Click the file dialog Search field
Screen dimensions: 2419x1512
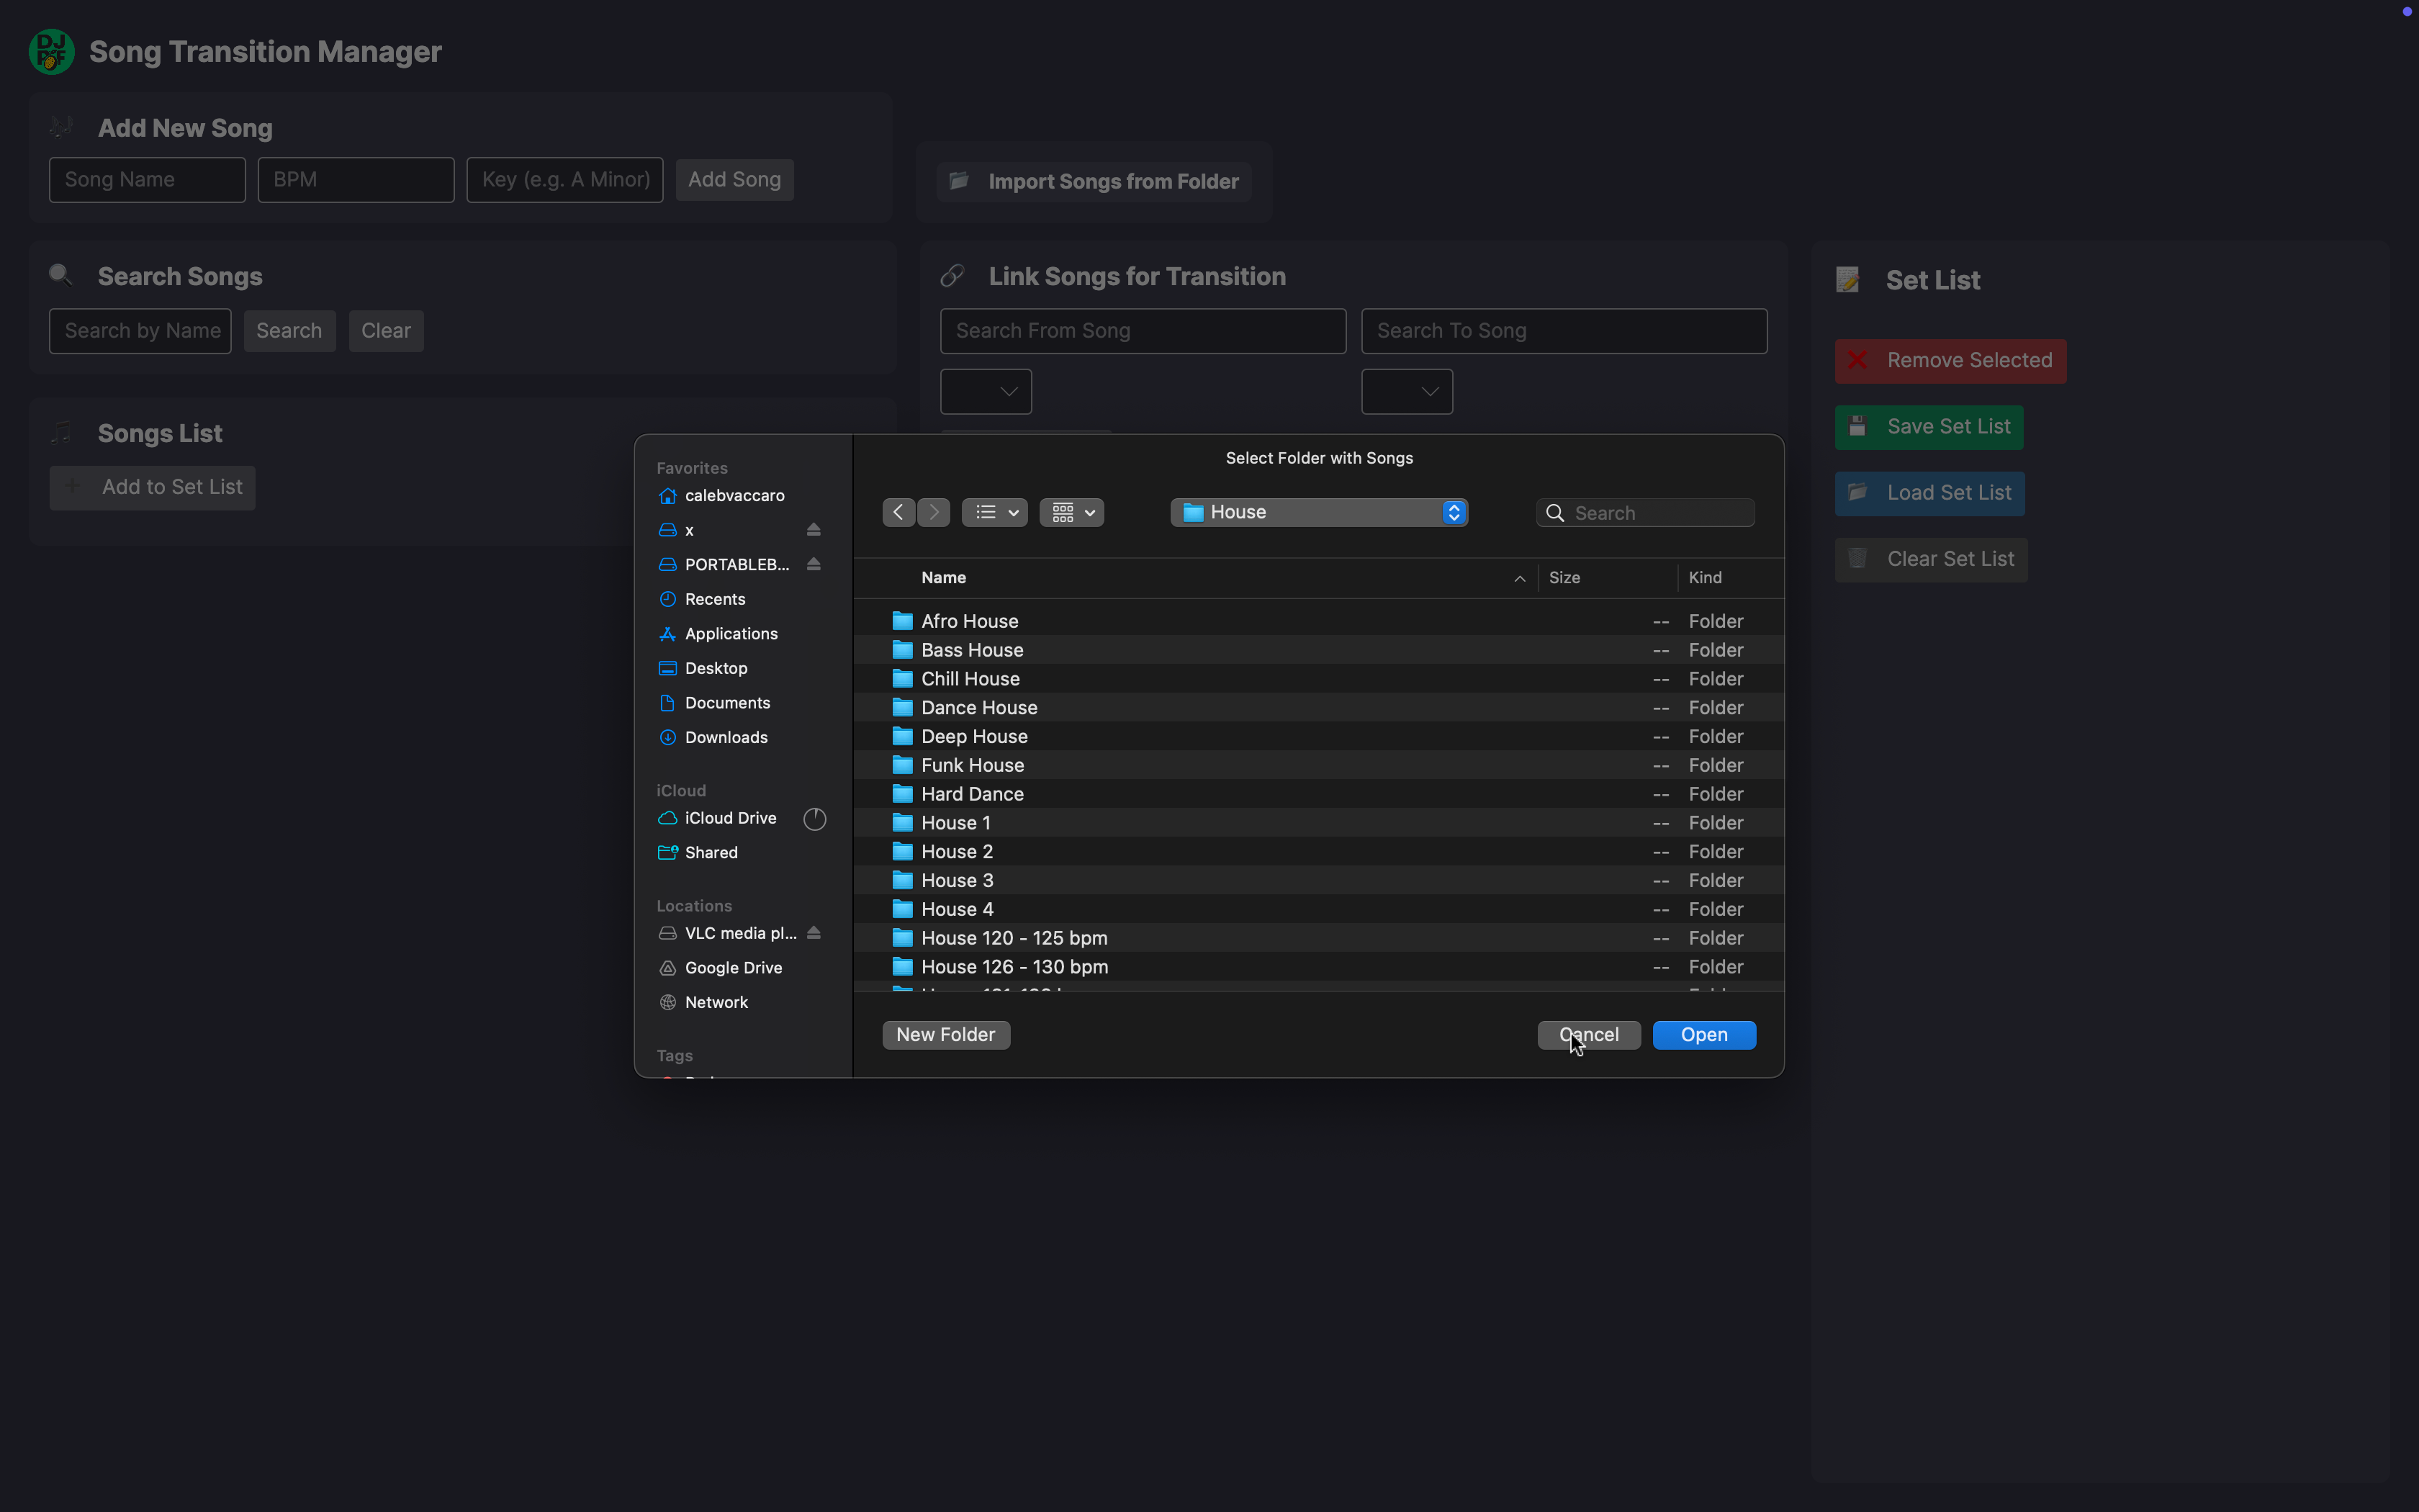tap(1659, 513)
